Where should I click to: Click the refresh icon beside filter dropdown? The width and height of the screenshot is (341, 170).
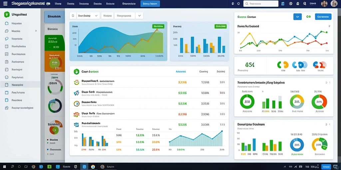73,16
